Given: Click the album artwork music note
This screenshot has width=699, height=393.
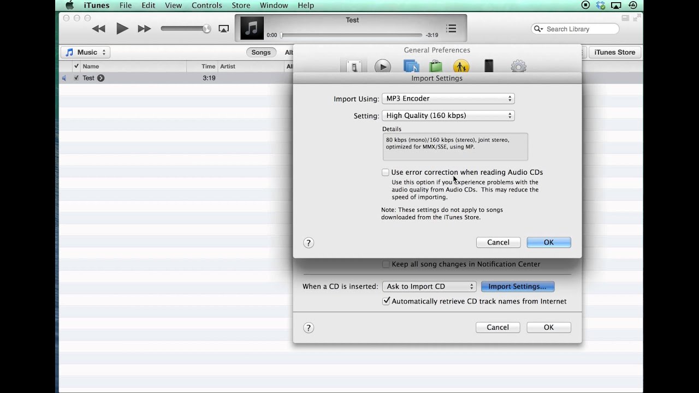Looking at the screenshot, I should click(252, 28).
